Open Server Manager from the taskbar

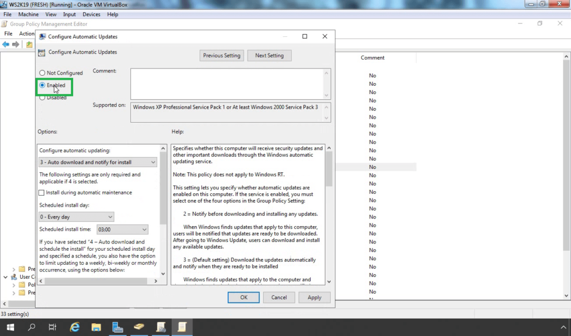point(118,327)
